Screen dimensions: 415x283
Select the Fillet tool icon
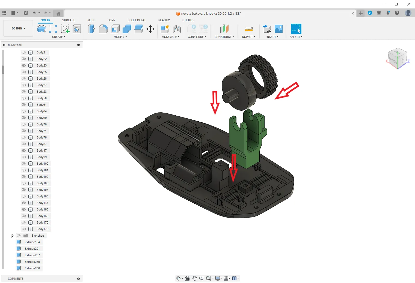(x=103, y=29)
